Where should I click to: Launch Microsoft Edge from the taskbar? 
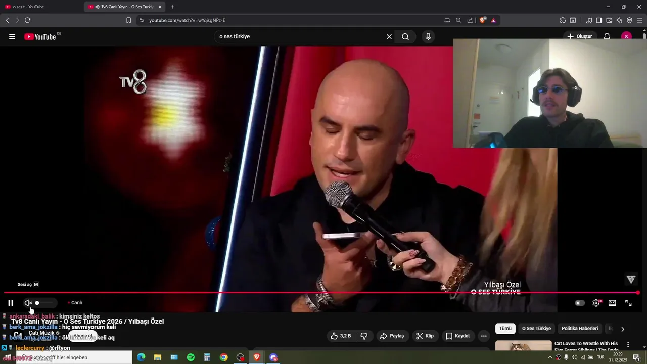[141, 357]
